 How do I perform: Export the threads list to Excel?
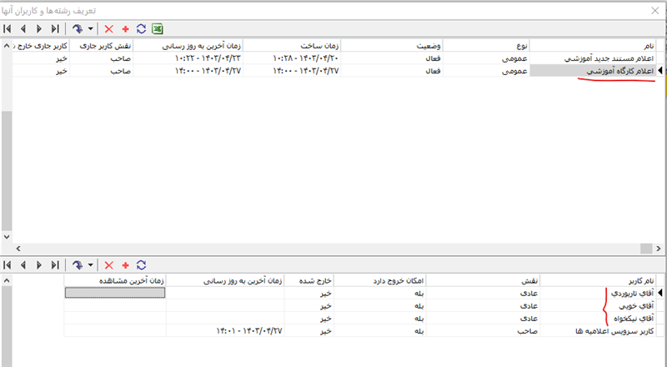tap(157, 28)
